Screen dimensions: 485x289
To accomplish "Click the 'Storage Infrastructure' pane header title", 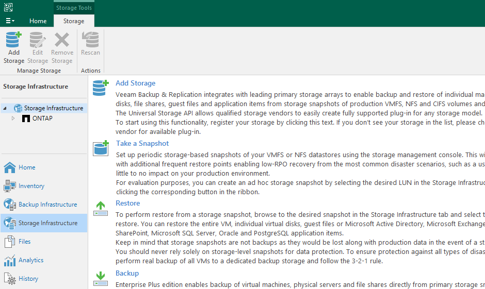I will coord(36,87).
